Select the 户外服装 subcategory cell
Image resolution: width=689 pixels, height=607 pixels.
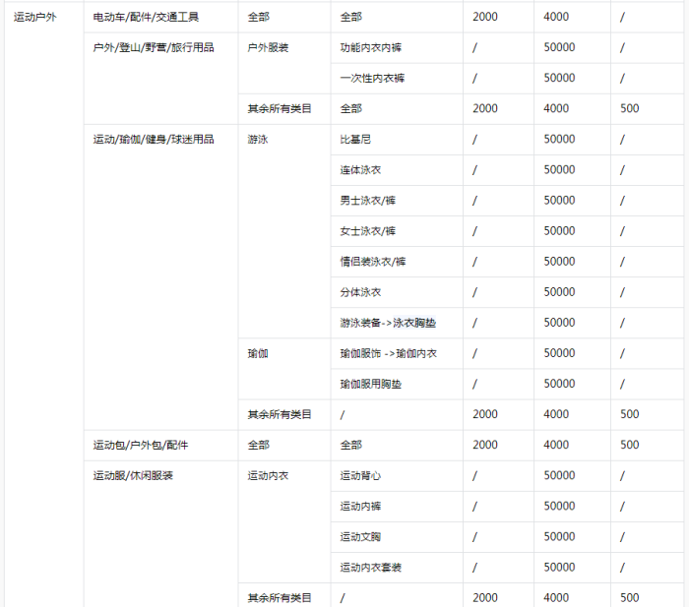(268, 47)
